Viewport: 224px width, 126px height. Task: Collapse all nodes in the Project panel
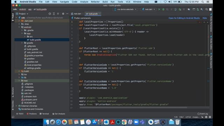[x=58, y=14]
